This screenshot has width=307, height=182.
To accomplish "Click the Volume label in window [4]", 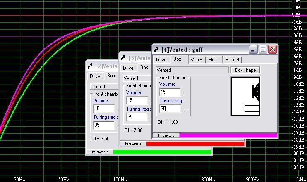I will (167, 84).
